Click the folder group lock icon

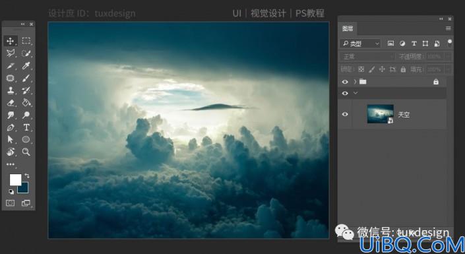435,82
